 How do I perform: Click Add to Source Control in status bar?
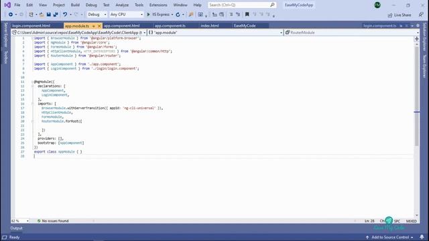[x=390, y=237]
